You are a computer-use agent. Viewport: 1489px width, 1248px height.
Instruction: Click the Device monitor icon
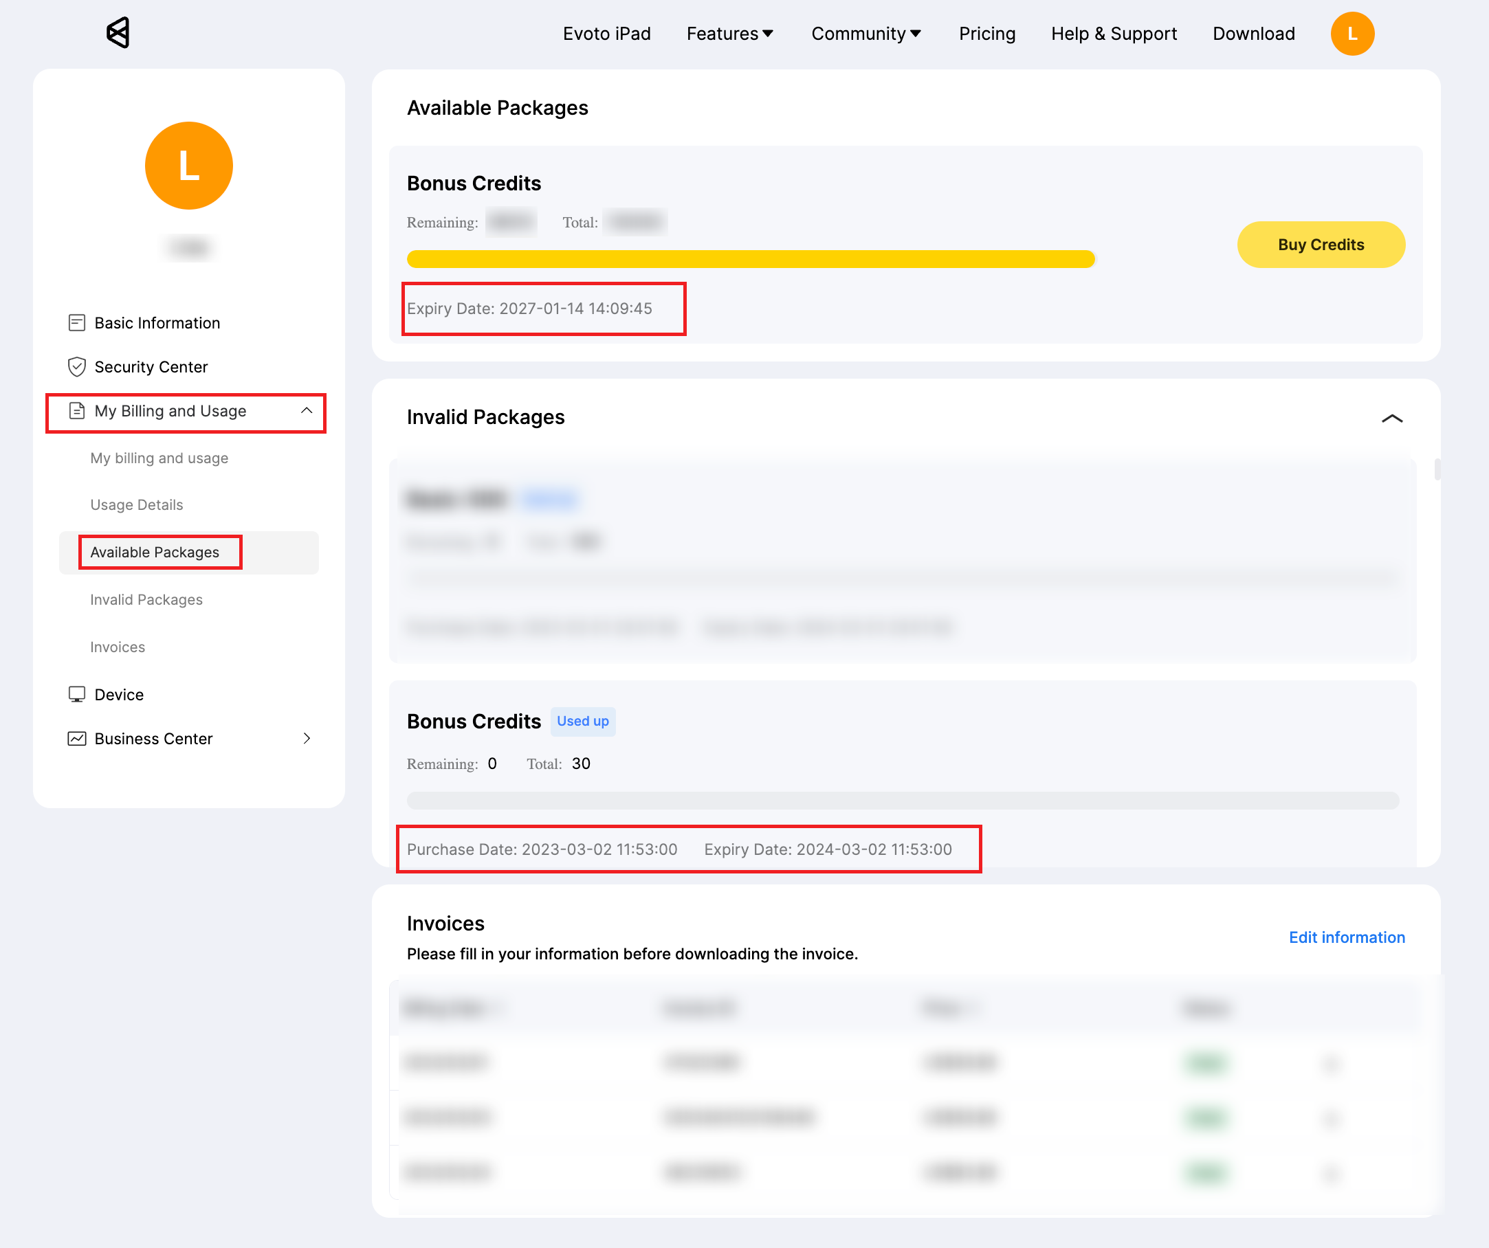[x=76, y=695]
